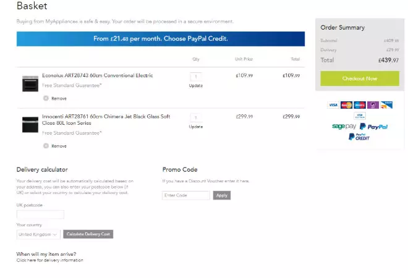This screenshot has width=408, height=278.
Task: Click the PayPal logo
Action: (x=373, y=127)
